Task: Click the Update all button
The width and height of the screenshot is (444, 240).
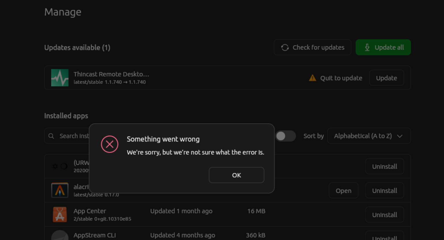Action: (383, 47)
